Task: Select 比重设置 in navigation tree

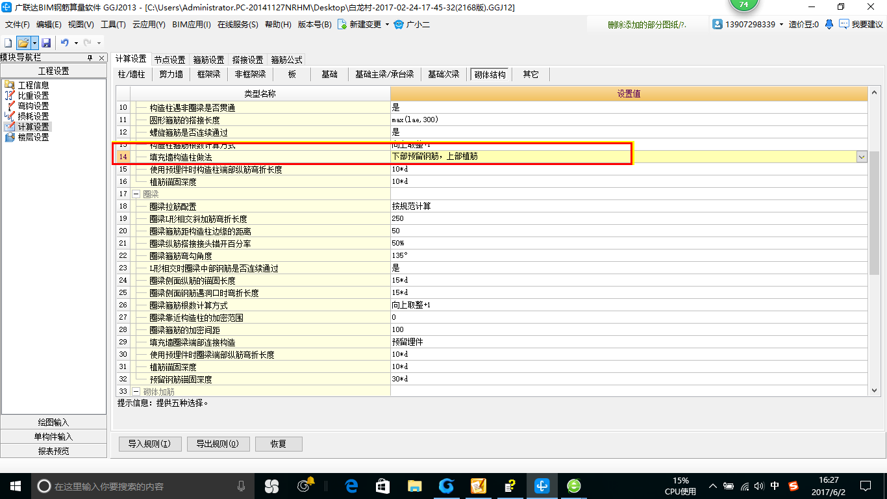Action: click(33, 96)
